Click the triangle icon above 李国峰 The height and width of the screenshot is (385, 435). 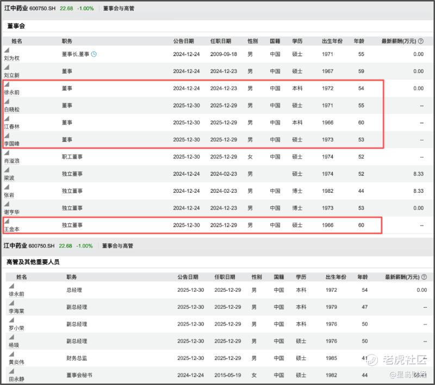pos(7,136)
